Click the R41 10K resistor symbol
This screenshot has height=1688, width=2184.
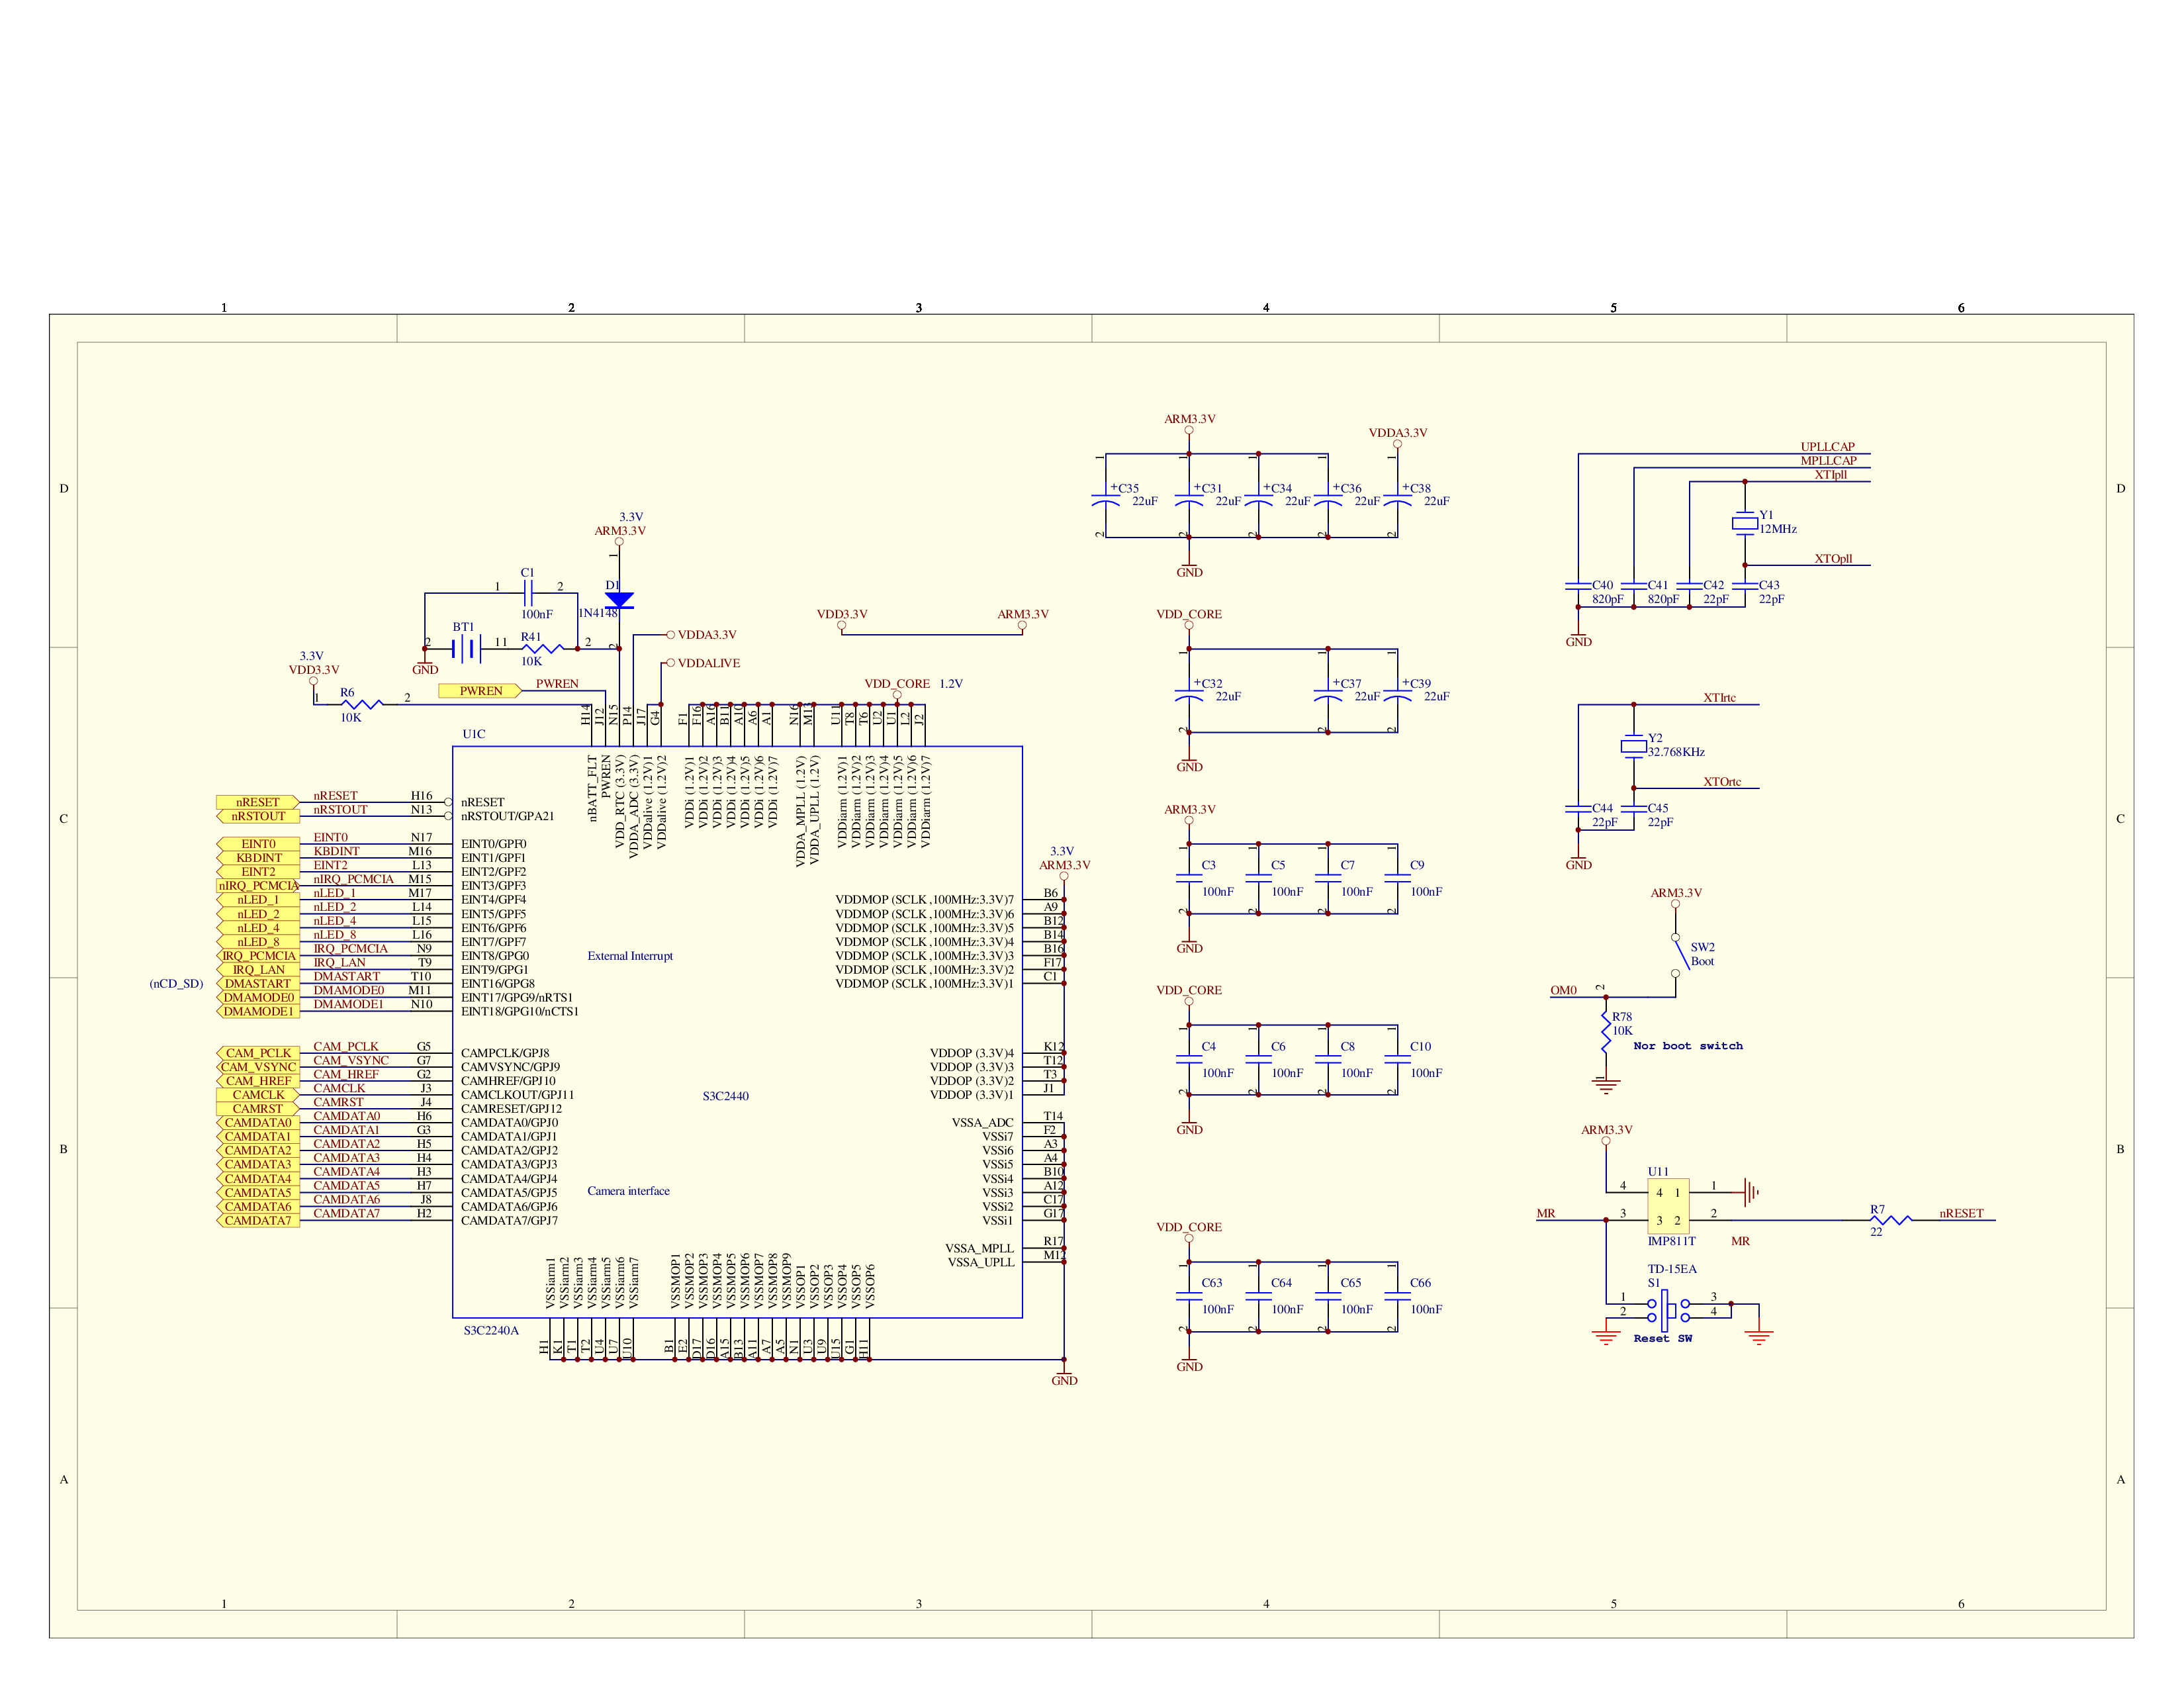[x=542, y=649]
